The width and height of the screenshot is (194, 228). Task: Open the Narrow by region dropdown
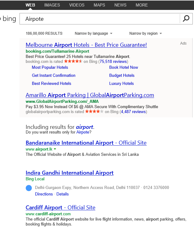click(145, 33)
